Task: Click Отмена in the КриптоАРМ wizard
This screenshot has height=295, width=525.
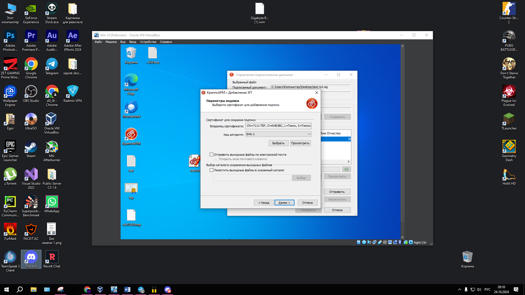Action: point(307,203)
